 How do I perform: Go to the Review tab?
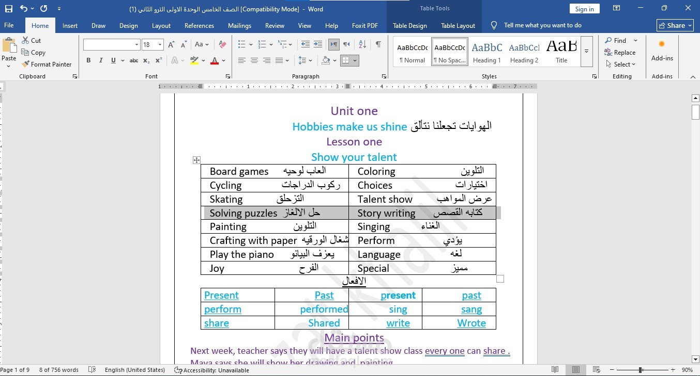coord(275,25)
